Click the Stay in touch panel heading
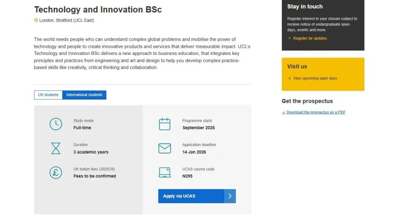Screen dimensions: 396x220 (305, 6)
